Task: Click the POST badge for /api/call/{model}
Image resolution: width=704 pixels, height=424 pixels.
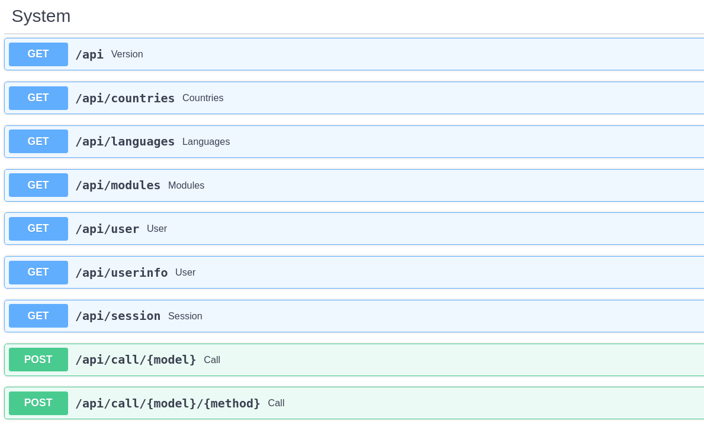Action: 38,360
